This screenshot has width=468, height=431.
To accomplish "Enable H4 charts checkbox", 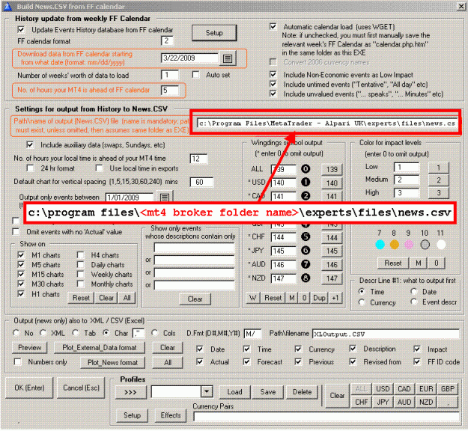I will pos(80,255).
